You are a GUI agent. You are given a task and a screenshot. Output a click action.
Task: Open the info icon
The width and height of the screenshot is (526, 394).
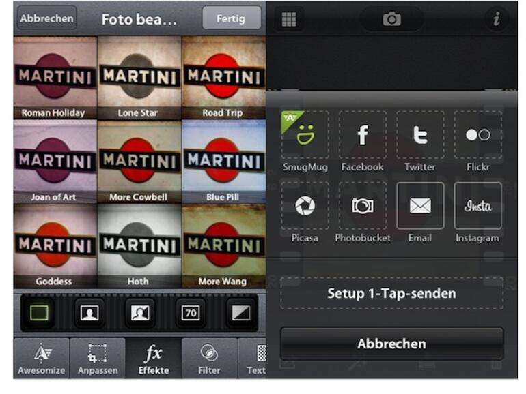pos(497,19)
